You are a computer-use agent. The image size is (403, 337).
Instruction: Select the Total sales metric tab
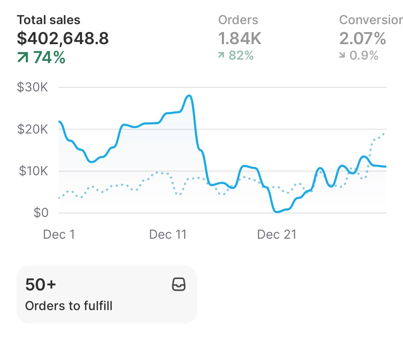(49, 20)
